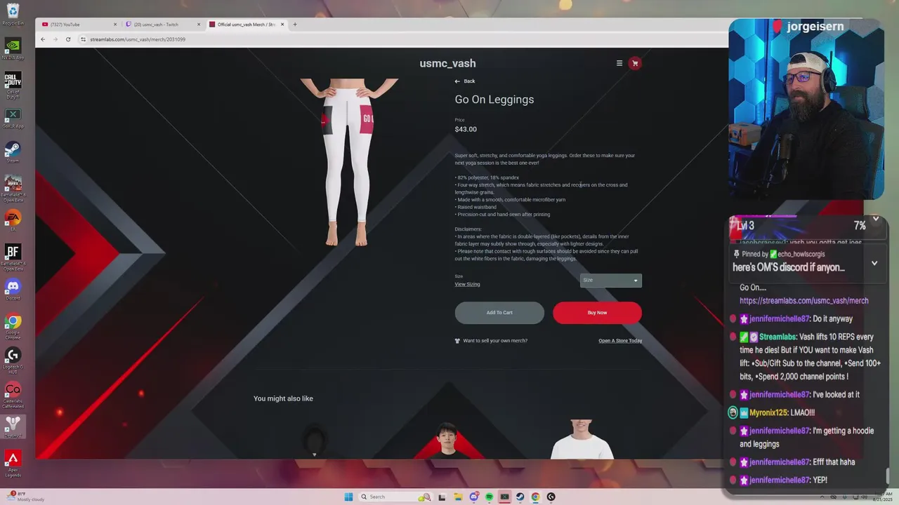Image resolution: width=899 pixels, height=505 pixels.
Task: Open Steam from the taskbar
Action: [520, 497]
